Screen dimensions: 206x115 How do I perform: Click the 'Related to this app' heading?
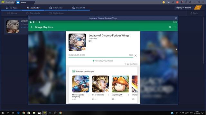[85, 72]
